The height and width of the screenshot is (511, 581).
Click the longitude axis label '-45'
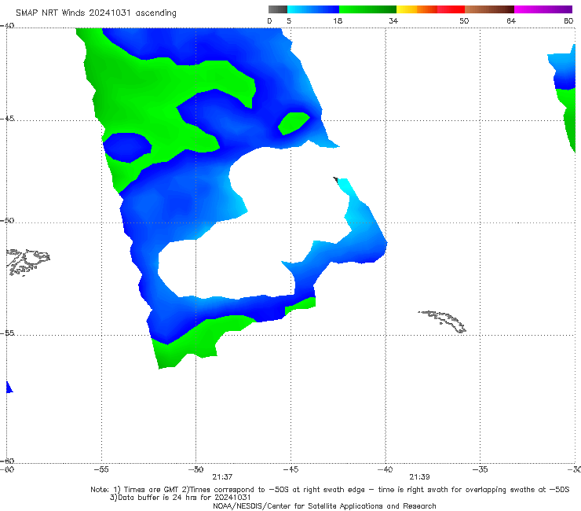290,469
